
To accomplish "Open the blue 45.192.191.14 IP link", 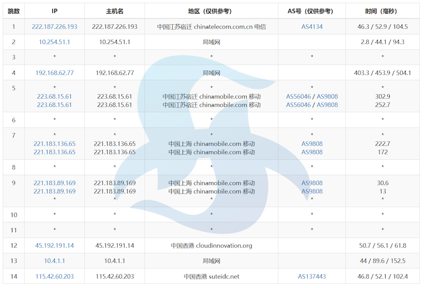I will pyautogui.click(x=54, y=246).
